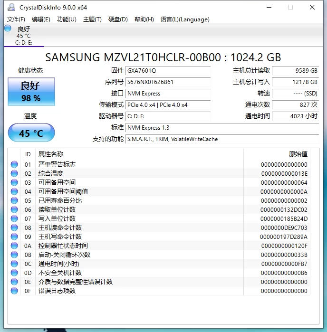Click status orb for 写入单位计数 row
The height and width of the screenshot is (332, 327).
point(14,219)
